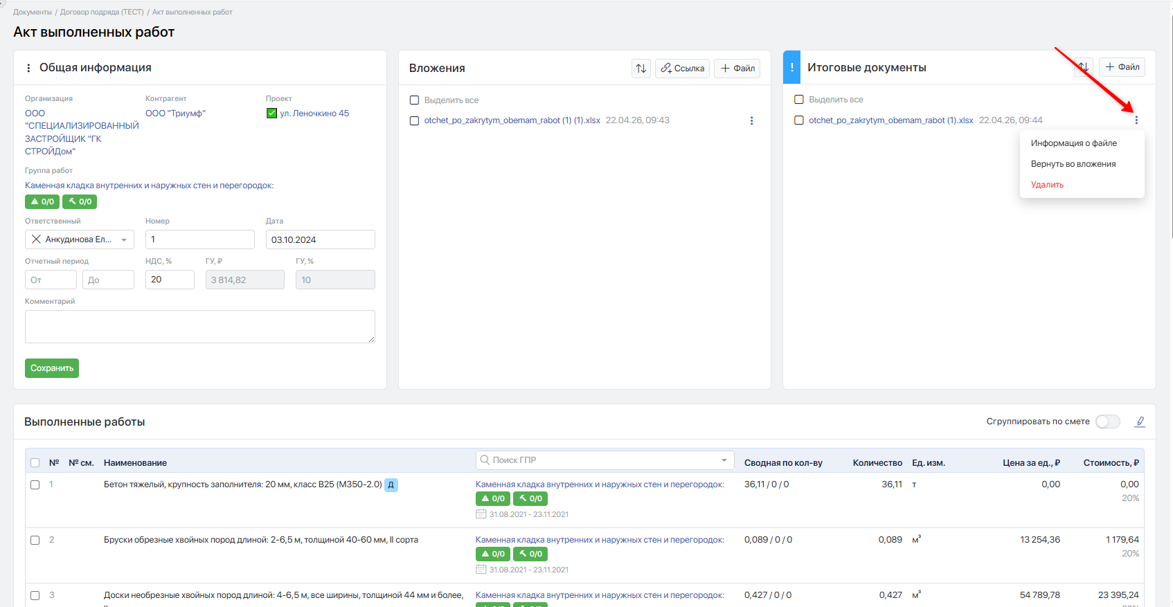Select Вернуть во вложения from the menu
1173x607 pixels.
pos(1073,164)
